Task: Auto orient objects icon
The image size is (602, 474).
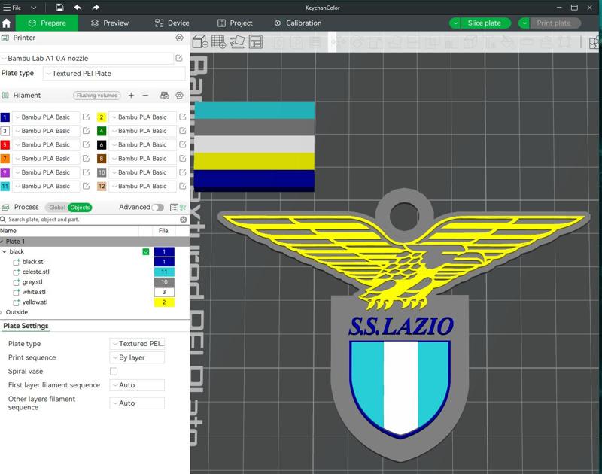Action: pos(237,41)
